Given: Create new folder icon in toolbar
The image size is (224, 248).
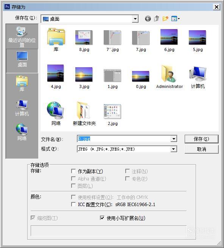Looking at the screenshot, I should (x=165, y=18).
